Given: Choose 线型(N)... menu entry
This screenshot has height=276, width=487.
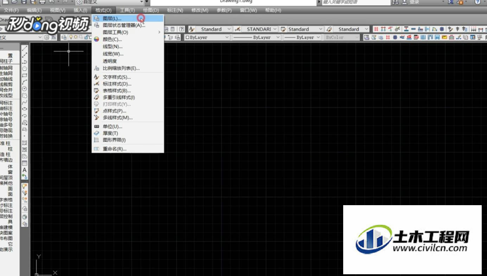Looking at the screenshot, I should tap(128, 47).
